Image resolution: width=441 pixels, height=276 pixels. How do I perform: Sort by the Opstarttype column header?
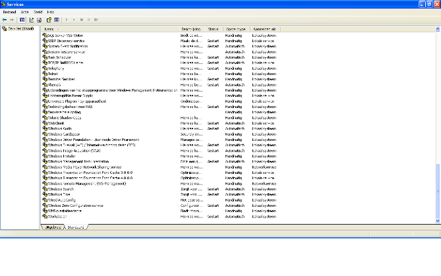pyautogui.click(x=236, y=29)
